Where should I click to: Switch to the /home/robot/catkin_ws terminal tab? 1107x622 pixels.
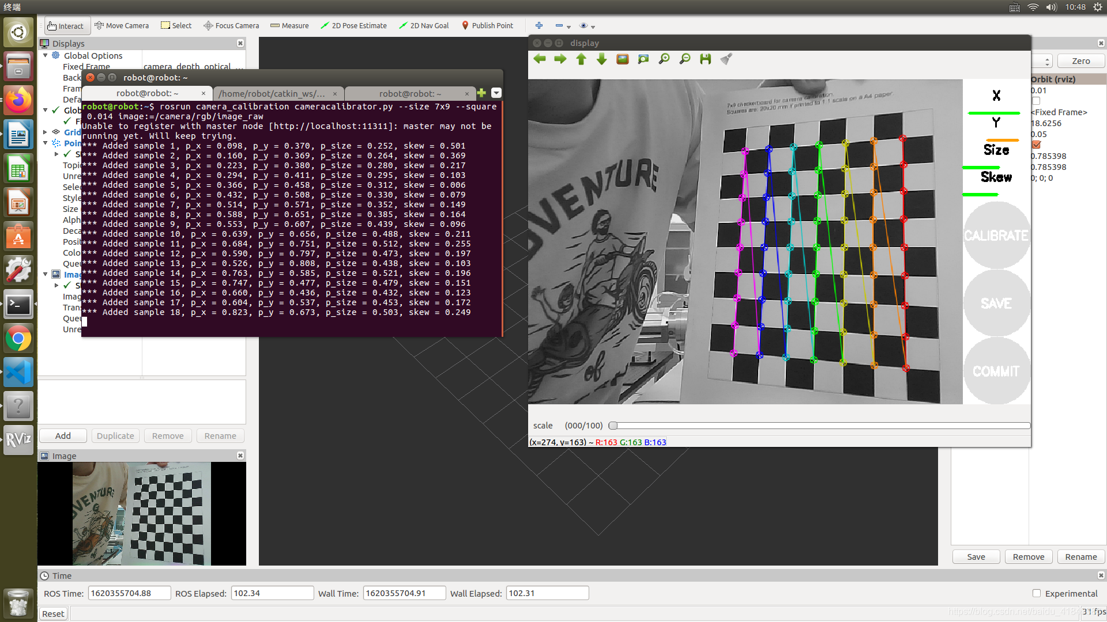[272, 93]
